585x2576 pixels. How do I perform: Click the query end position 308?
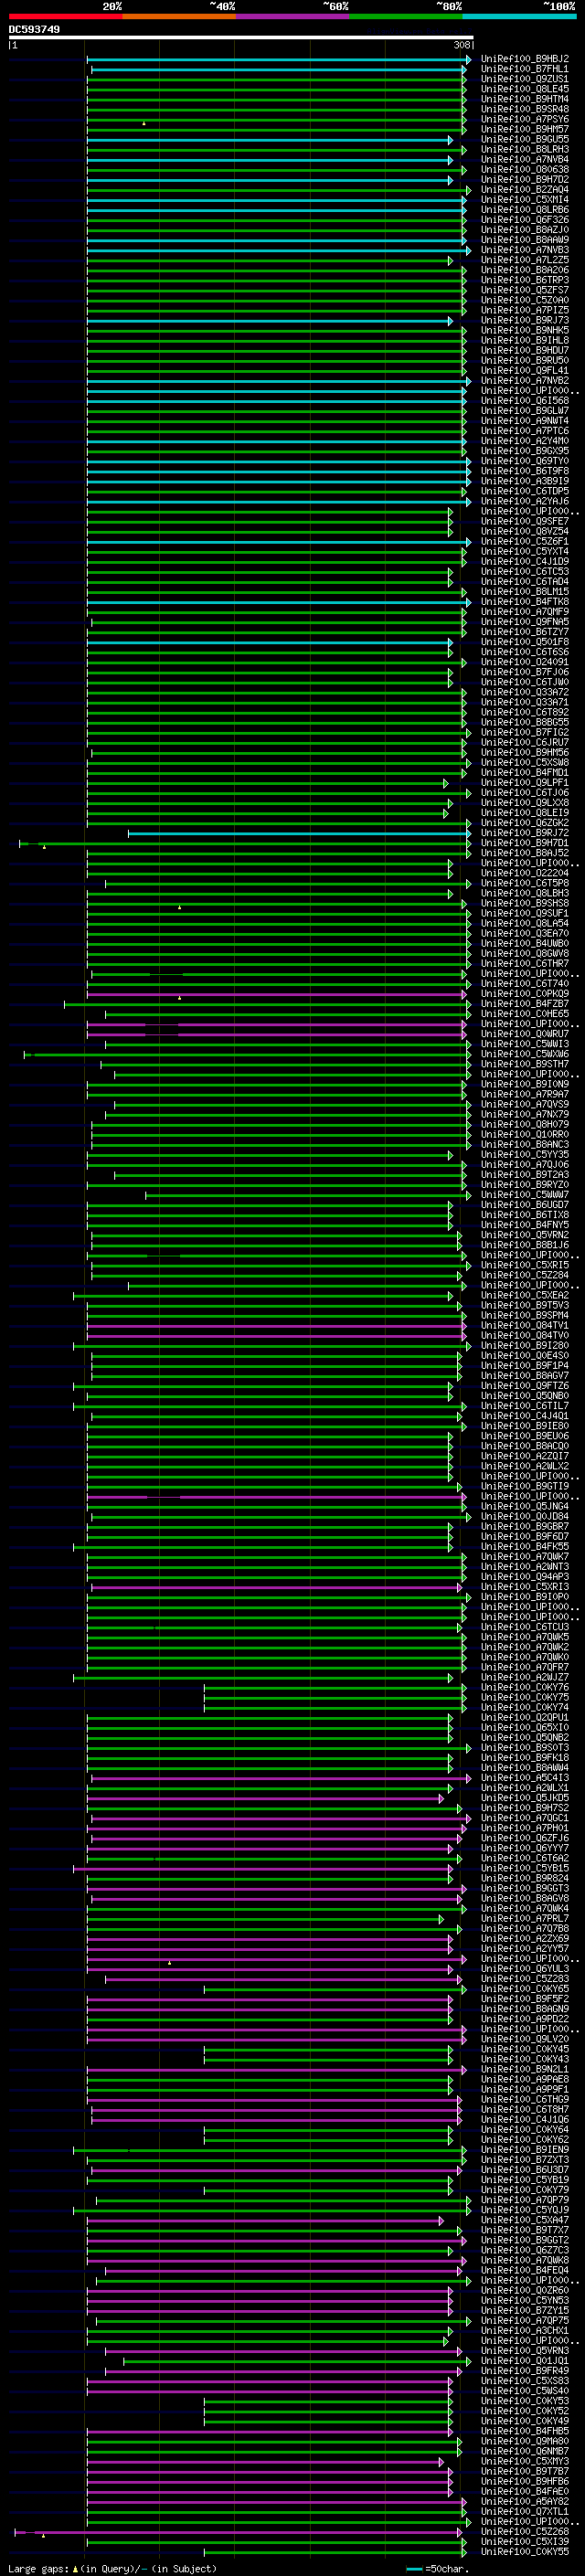(462, 45)
